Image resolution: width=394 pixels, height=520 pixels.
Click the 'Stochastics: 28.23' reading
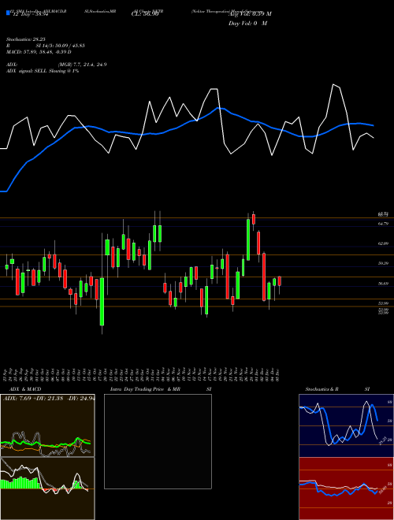click(x=28, y=39)
